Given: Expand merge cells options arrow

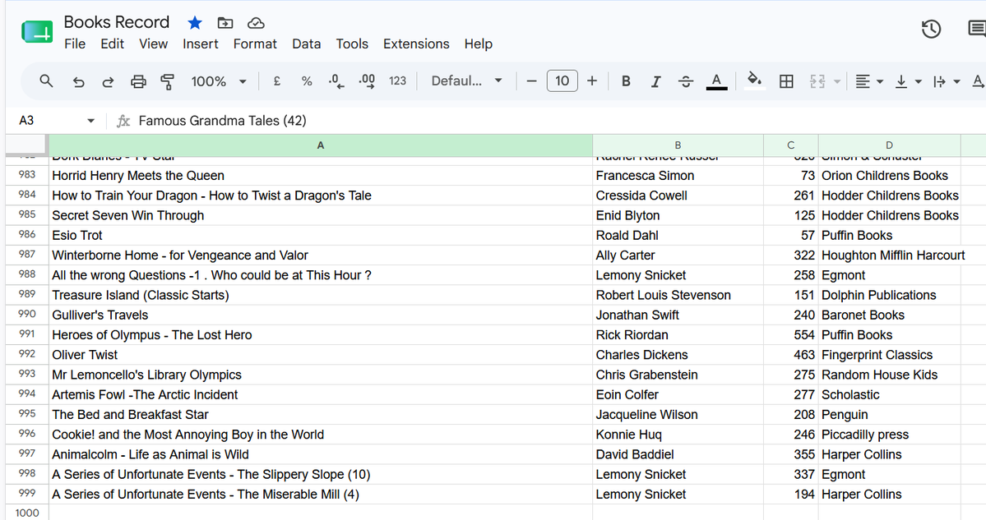Looking at the screenshot, I should [837, 81].
